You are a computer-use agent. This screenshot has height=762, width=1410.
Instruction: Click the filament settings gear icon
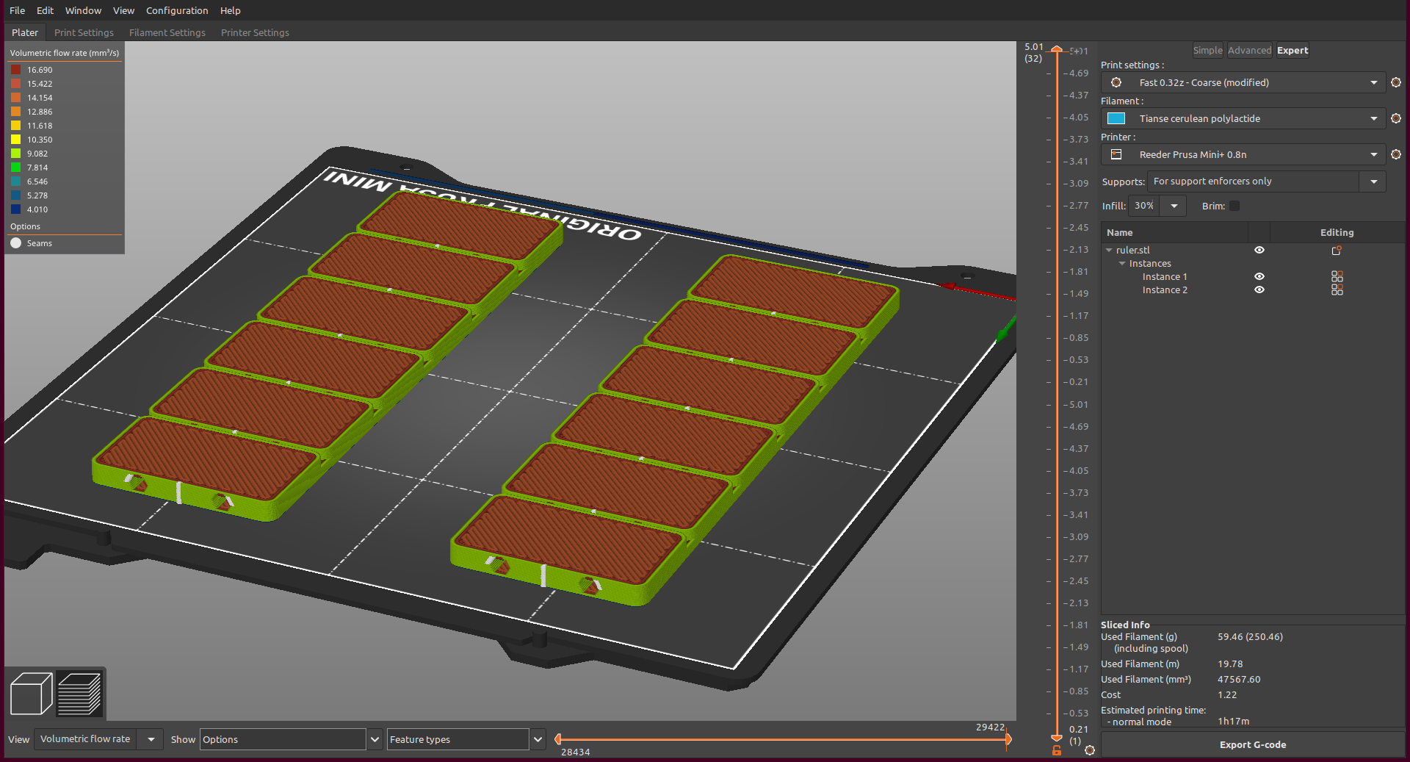coord(1396,118)
